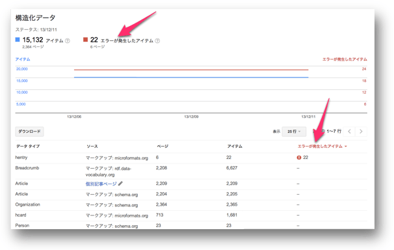Go to next page arrow
The image size is (394, 250).
pyautogui.click(x=361, y=132)
